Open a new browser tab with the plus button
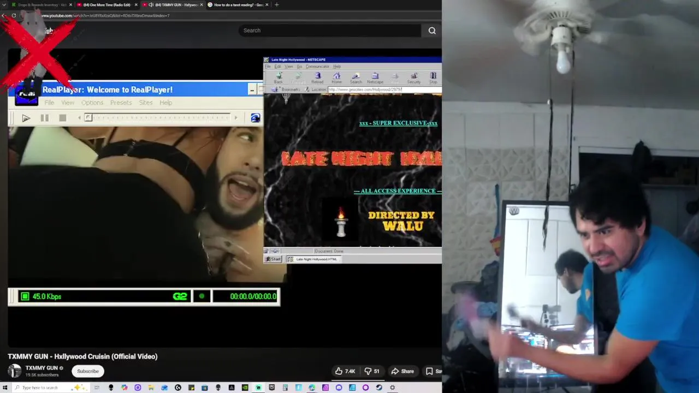The width and height of the screenshot is (699, 393). (276, 5)
